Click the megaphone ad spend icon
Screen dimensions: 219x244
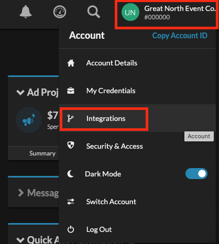click(29, 120)
